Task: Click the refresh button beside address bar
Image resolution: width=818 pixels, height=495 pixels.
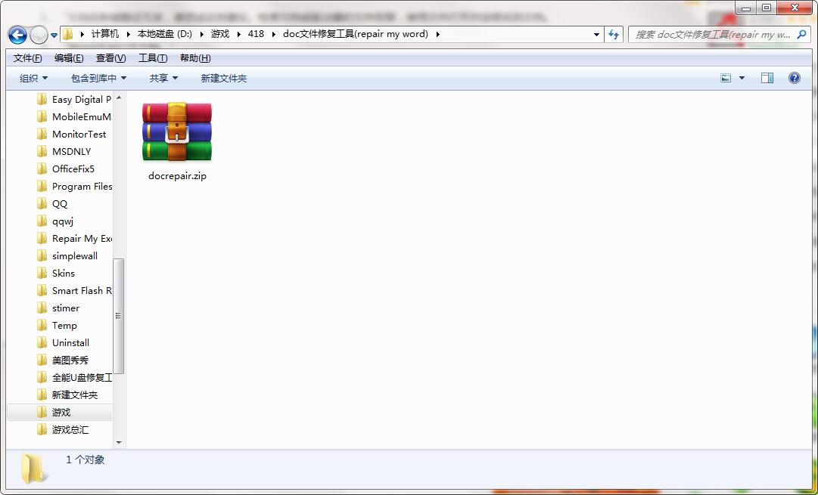Action: pyautogui.click(x=614, y=35)
